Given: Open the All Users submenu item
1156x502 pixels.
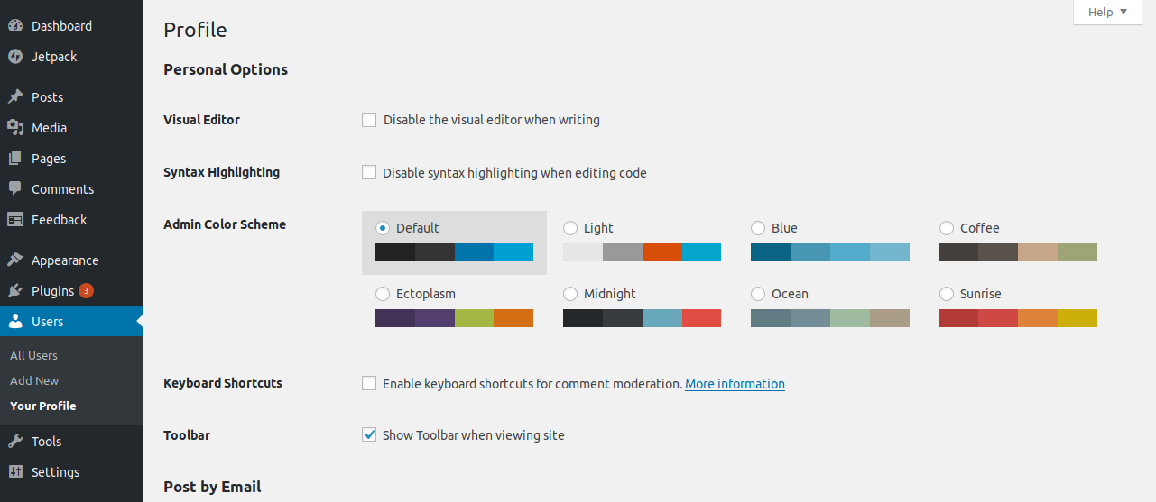Looking at the screenshot, I should [33, 355].
